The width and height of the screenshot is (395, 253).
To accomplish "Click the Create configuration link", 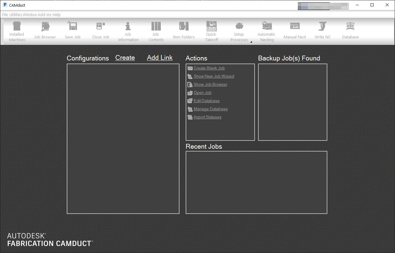I will pyautogui.click(x=125, y=58).
